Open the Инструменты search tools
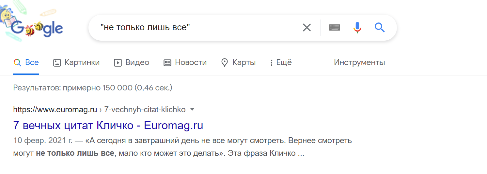This screenshot has height=174, width=487. pos(359,62)
